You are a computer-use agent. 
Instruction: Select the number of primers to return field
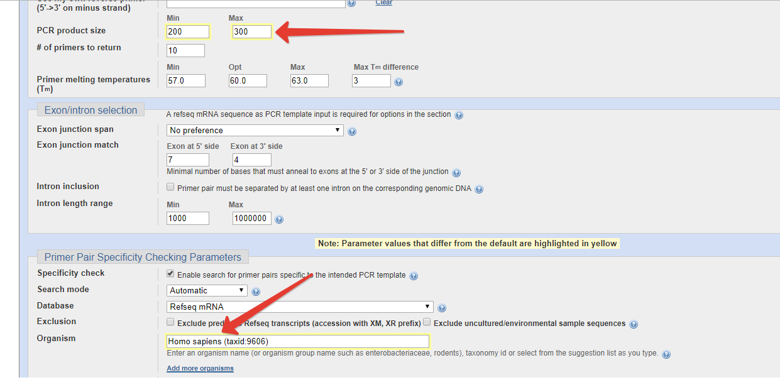tap(185, 50)
